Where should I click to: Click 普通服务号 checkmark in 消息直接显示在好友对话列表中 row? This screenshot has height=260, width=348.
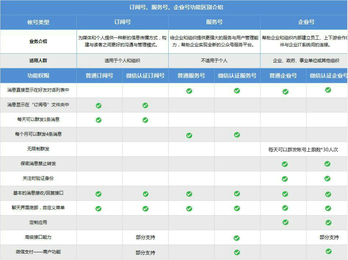pyautogui.click(x=189, y=90)
